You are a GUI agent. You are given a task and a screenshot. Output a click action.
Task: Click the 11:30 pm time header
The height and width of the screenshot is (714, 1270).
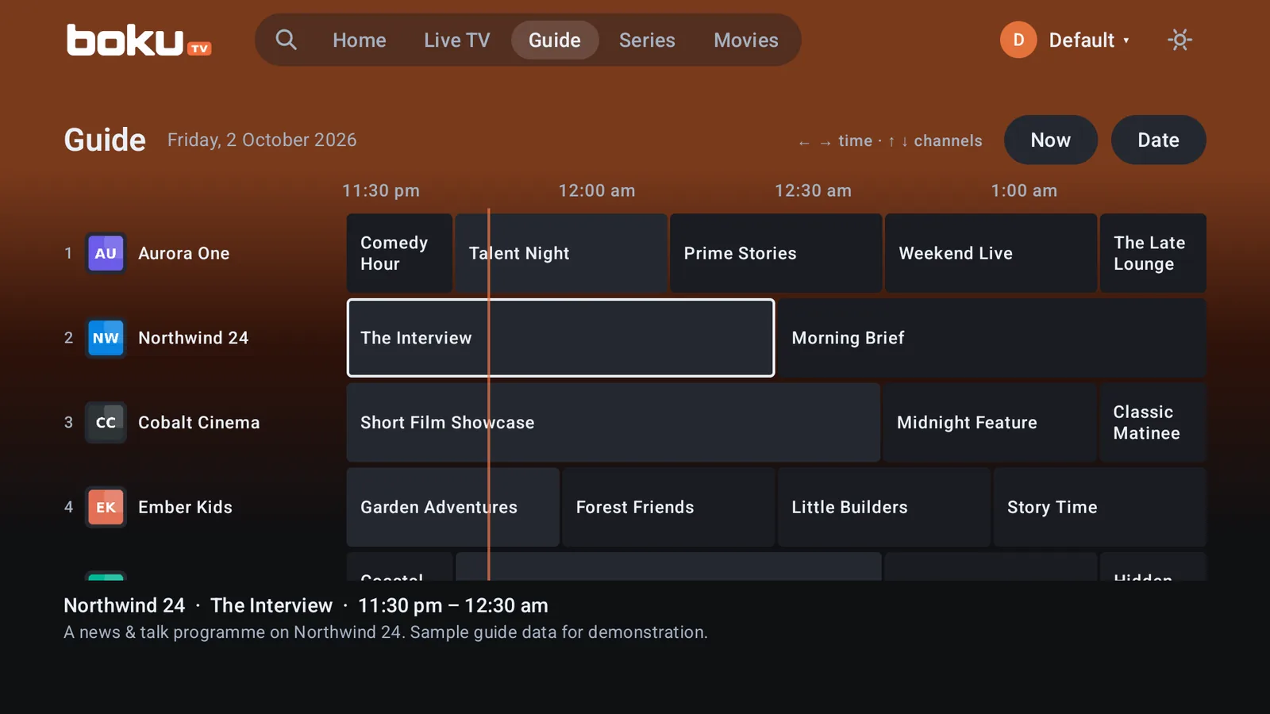[381, 190]
